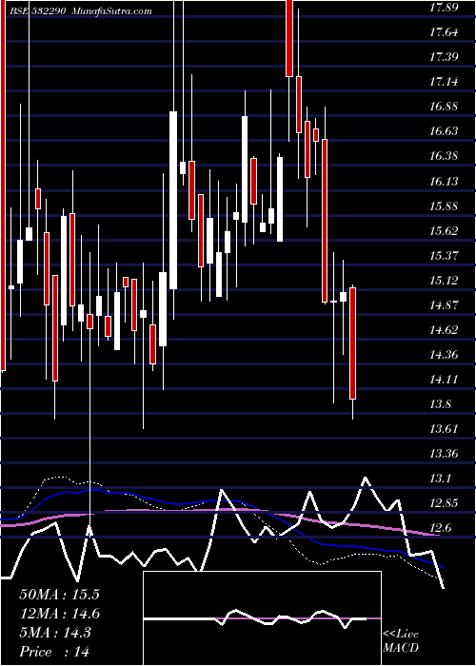Click the BSE 532290 symbol label

(x=39, y=10)
